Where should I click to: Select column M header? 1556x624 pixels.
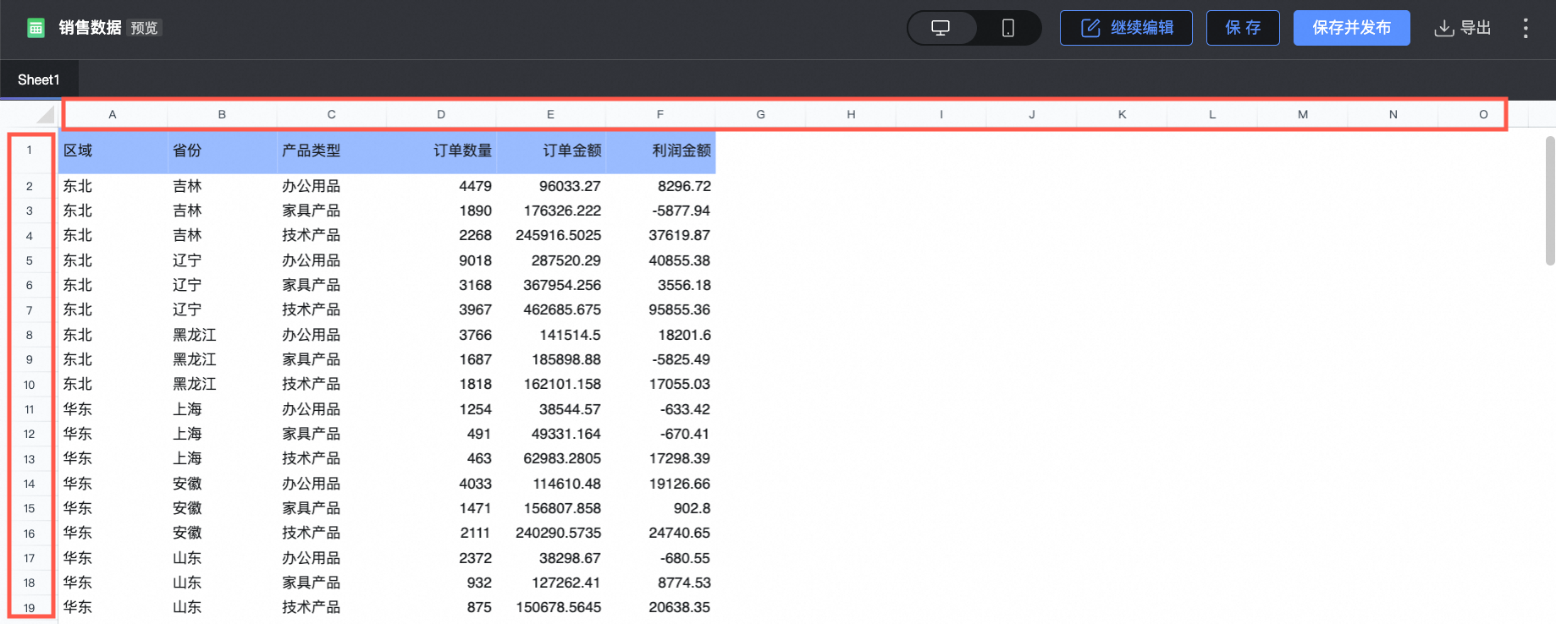point(1303,114)
